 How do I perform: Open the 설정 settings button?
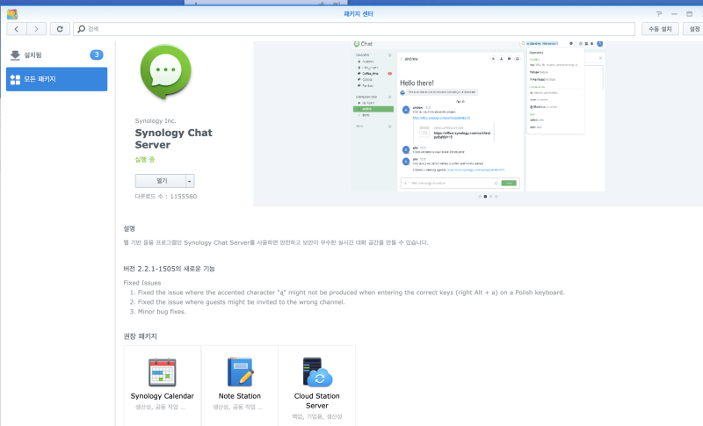(x=694, y=29)
